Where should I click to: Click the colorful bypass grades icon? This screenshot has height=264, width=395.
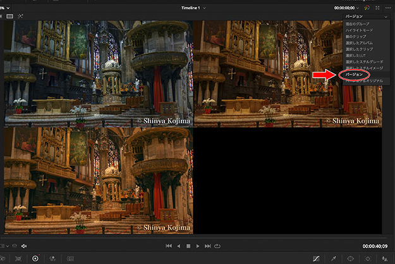[368, 7]
